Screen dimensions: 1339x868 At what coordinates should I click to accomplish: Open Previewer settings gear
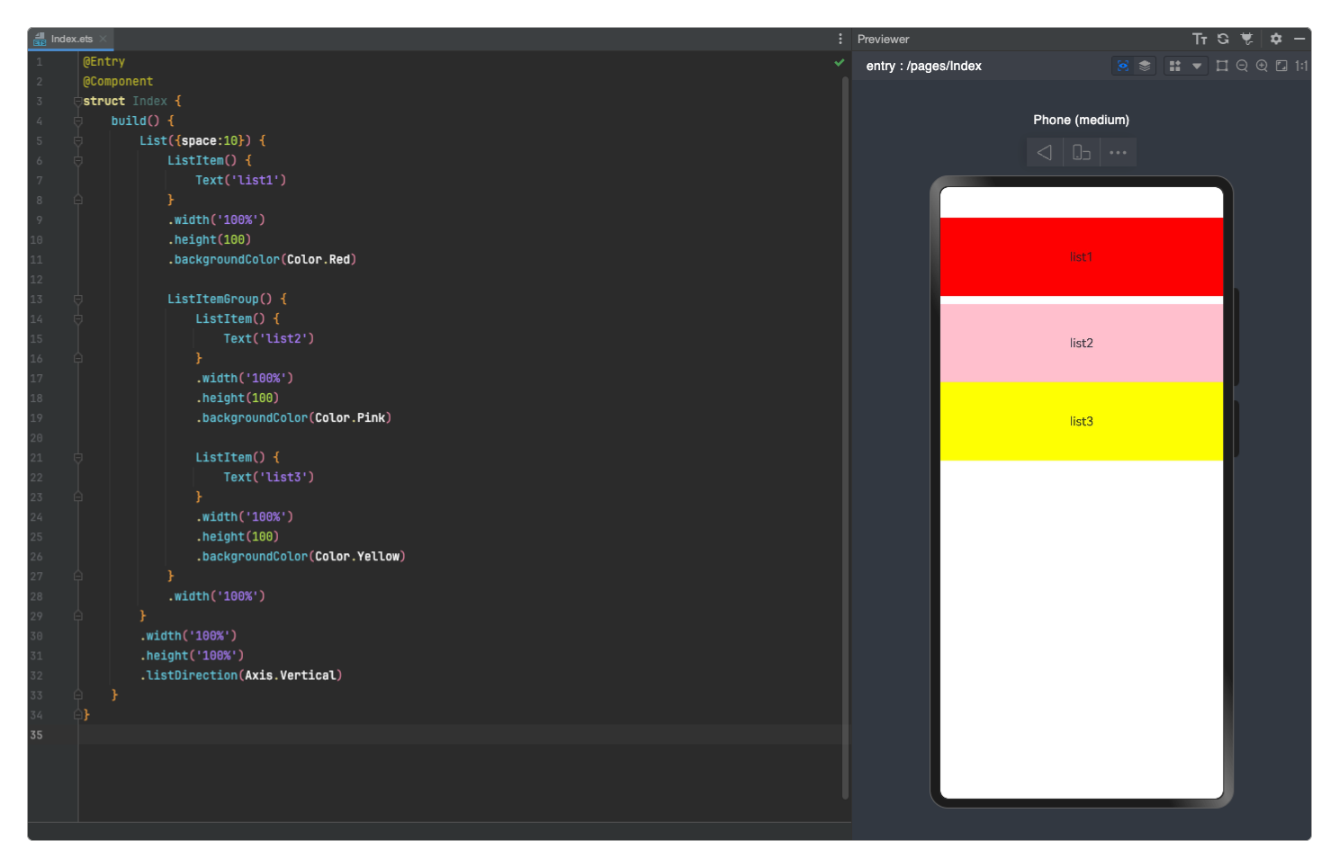click(1276, 39)
